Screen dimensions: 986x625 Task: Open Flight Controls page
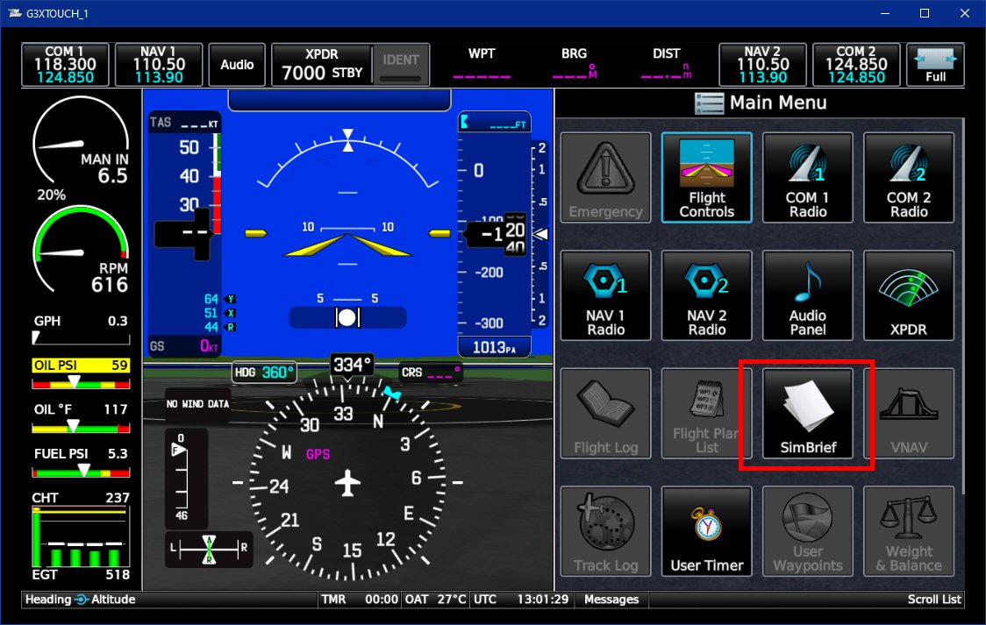click(706, 179)
